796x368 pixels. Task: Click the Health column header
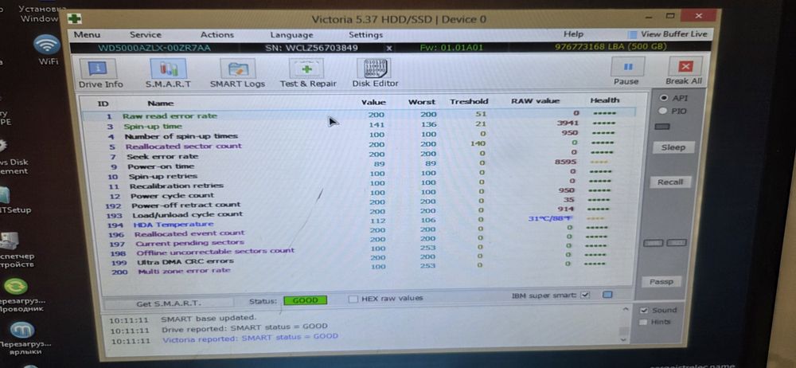(605, 100)
